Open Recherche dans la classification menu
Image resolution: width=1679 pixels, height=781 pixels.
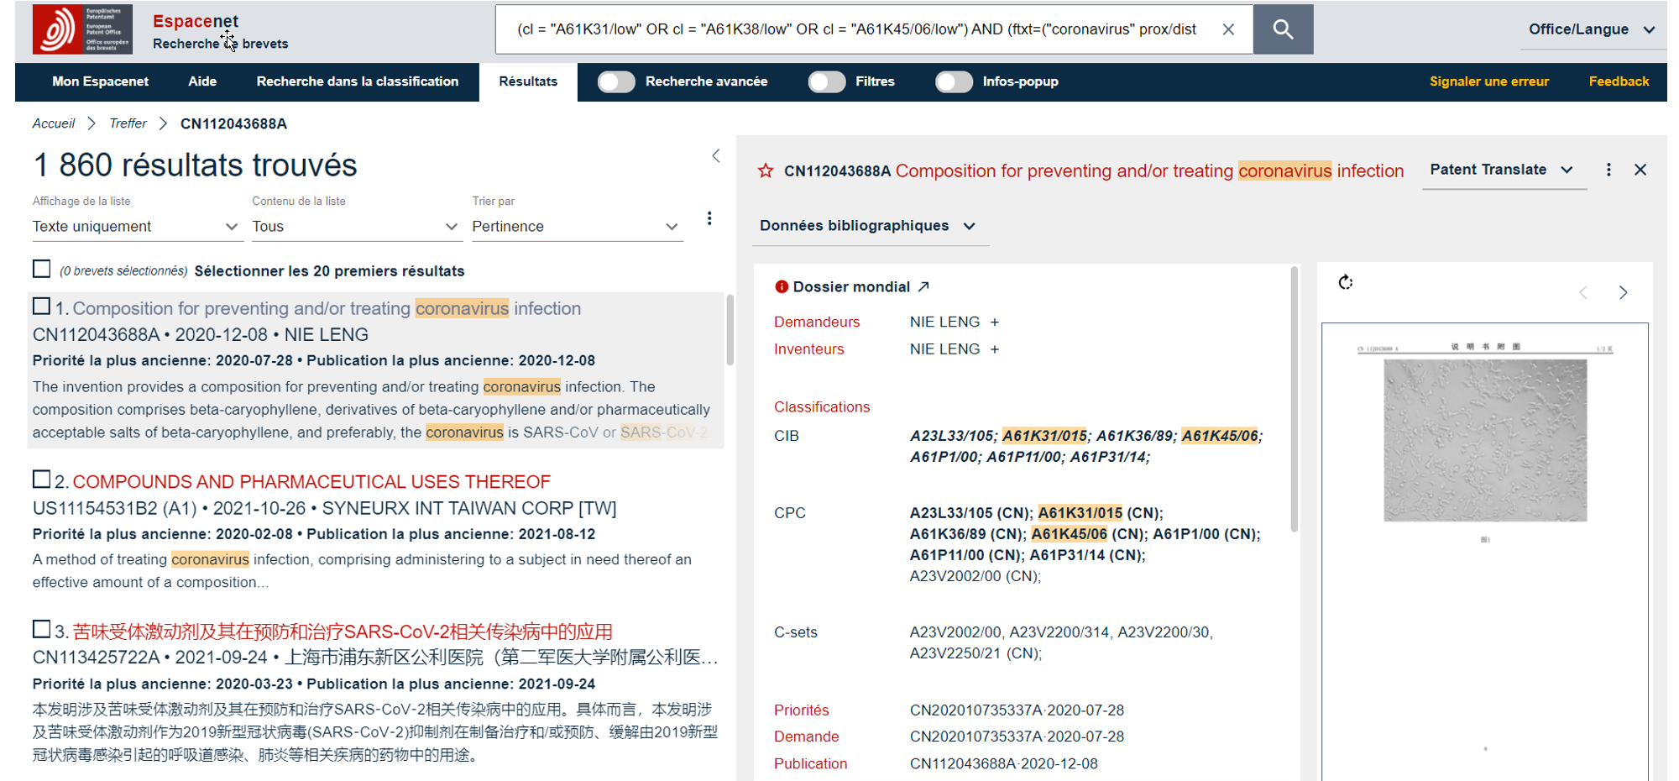click(358, 81)
